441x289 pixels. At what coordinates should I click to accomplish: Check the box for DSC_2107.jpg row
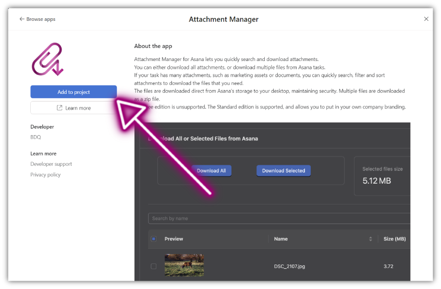pyautogui.click(x=154, y=266)
